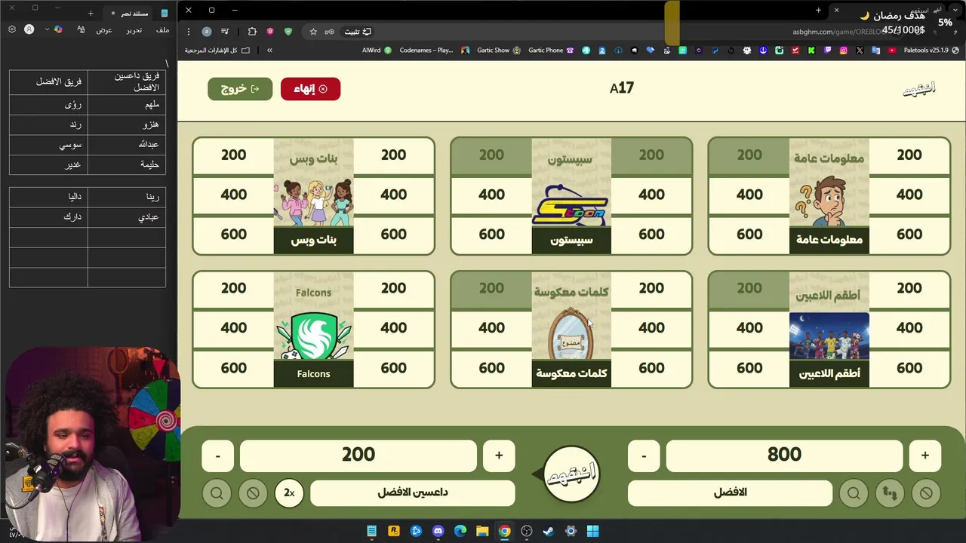This screenshot has height=543, width=966.
Task: Open new Chrome tab with plus
Action: coord(818,10)
